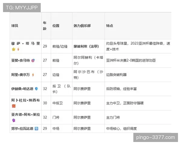Click the player name 努尔·拉瓦比德
The image size is (181, 145).
[22, 129]
